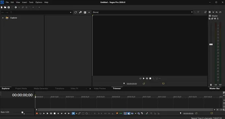Viewport: 225px width, 119px height.
Task: Create a new project via toolbar icon
Action: (2, 7)
